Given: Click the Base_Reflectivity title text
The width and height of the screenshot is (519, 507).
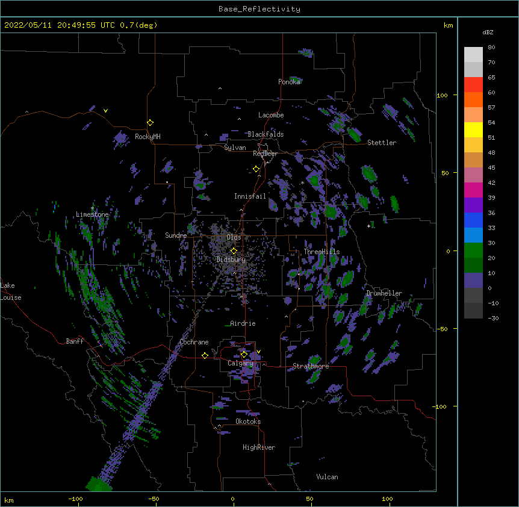Looking at the screenshot, I should (259, 9).
